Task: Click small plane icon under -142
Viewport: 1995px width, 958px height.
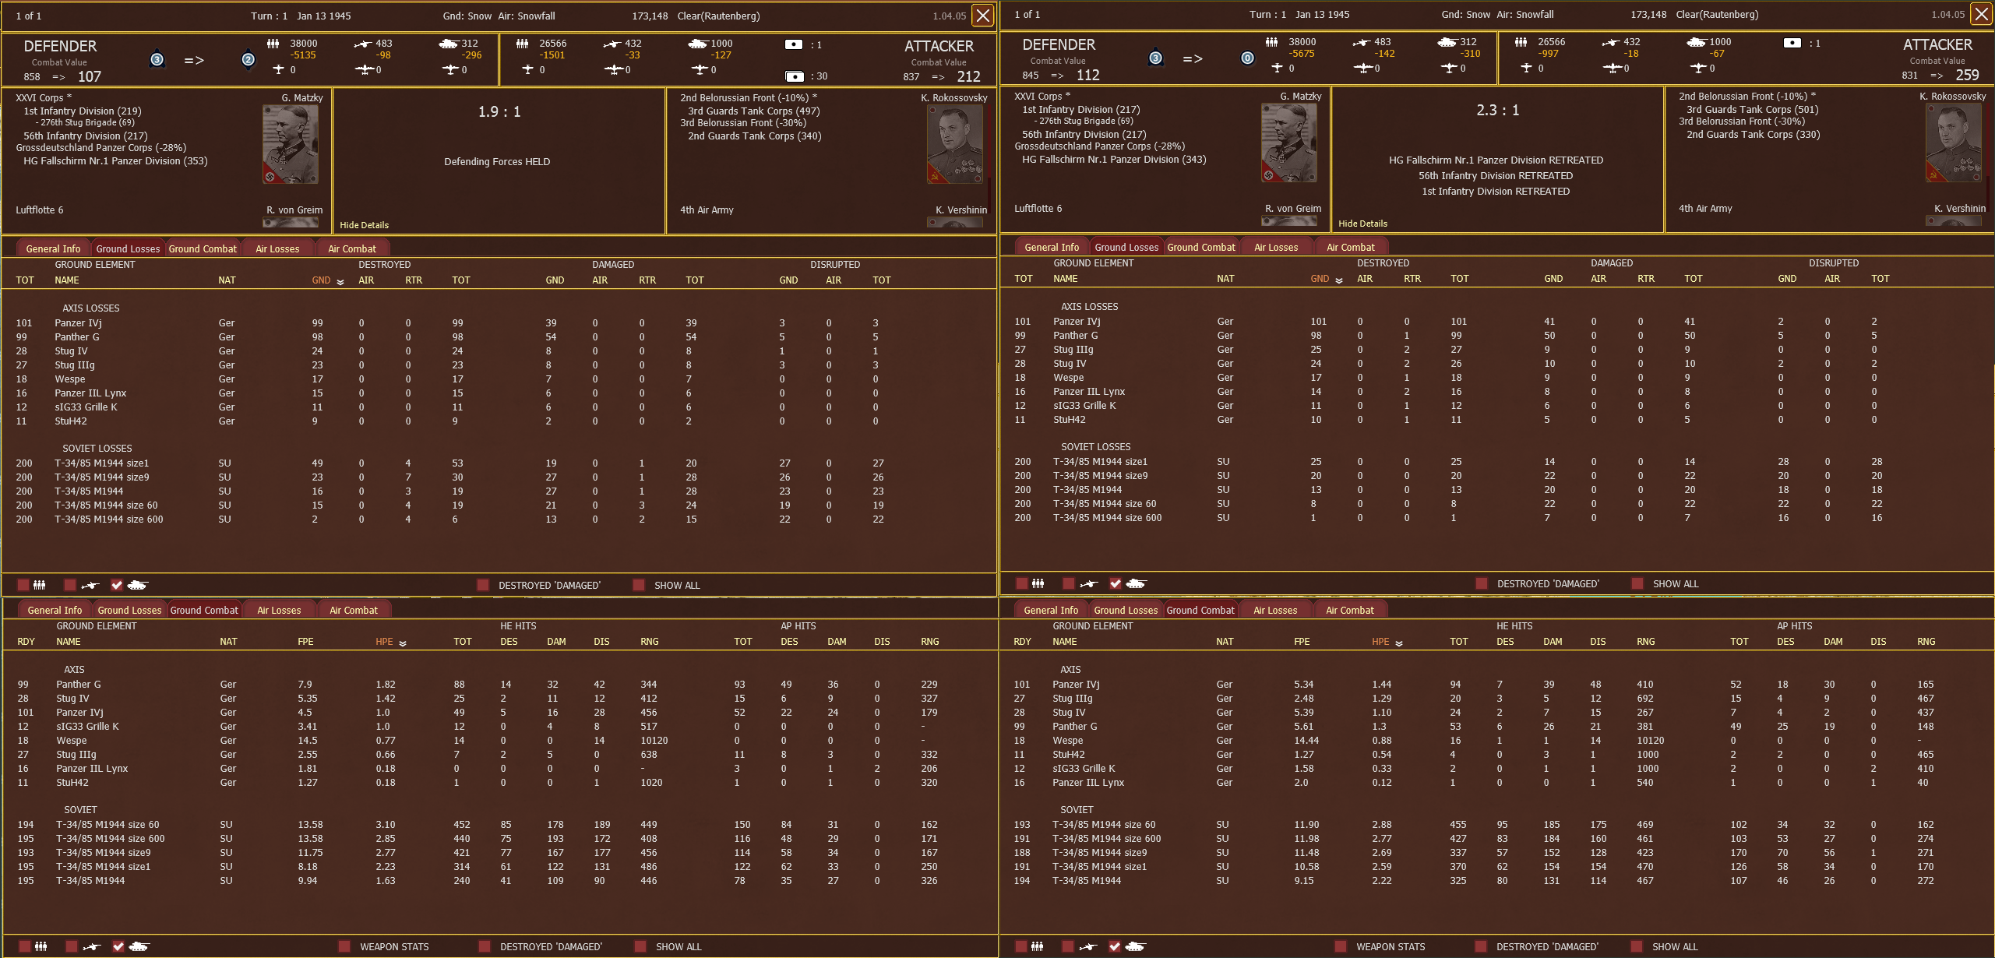Action: coord(1363,68)
